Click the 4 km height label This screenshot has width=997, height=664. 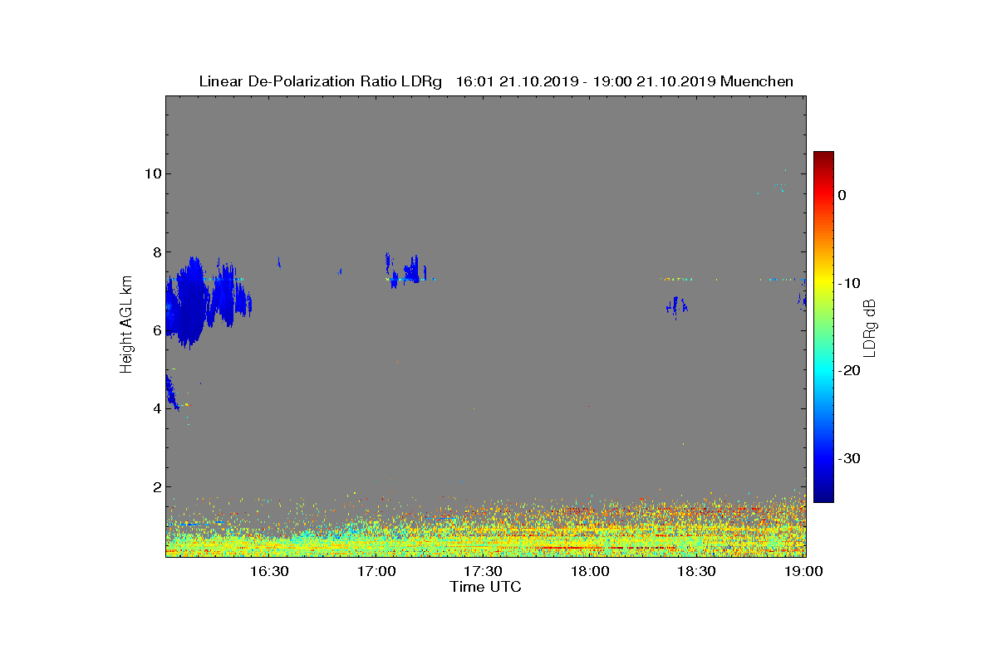(155, 408)
